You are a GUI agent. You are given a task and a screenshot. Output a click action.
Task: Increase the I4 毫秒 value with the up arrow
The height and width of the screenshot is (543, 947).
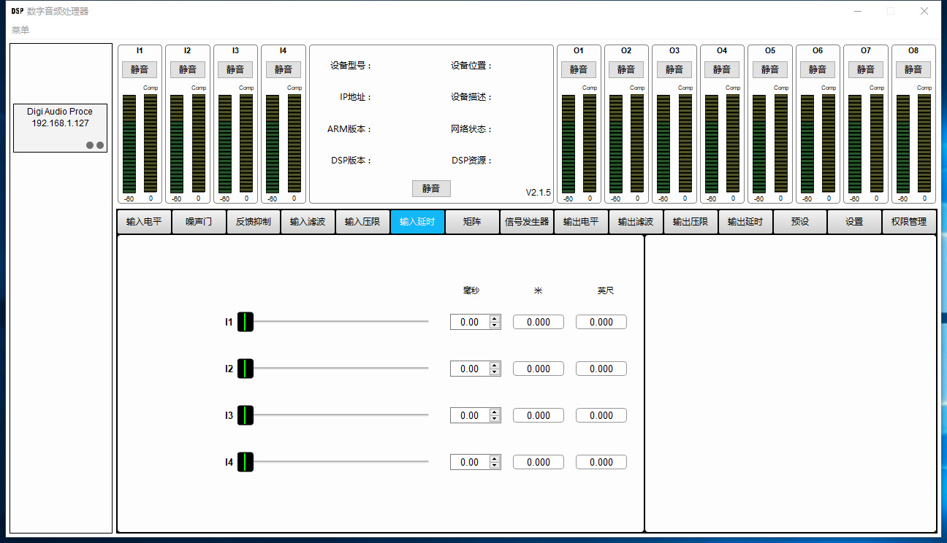[x=495, y=458]
